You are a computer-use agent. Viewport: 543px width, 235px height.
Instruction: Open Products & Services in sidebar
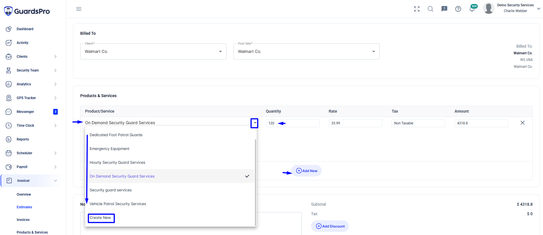[32, 232]
